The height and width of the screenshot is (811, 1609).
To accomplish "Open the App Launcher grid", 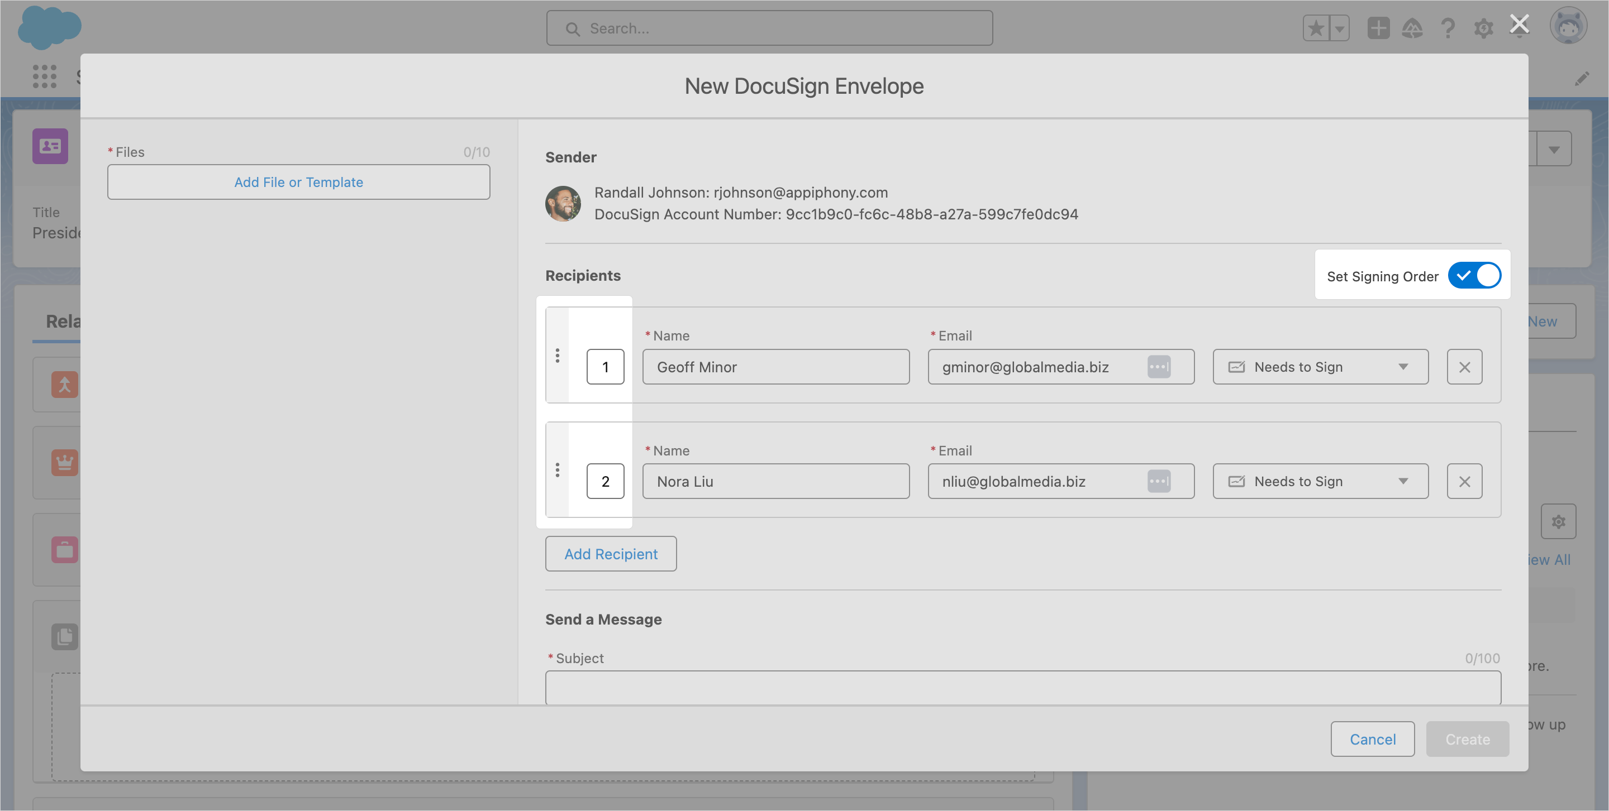I will 44,76.
